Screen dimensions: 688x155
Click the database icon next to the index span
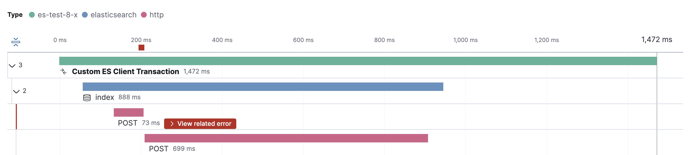point(87,97)
